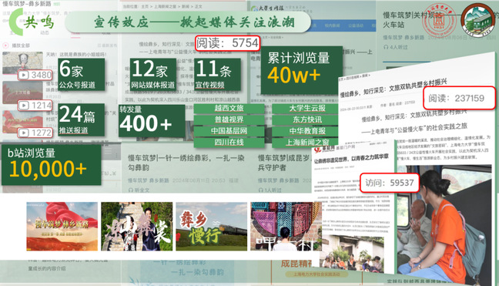Click the 东方快讯 green label

307,119
